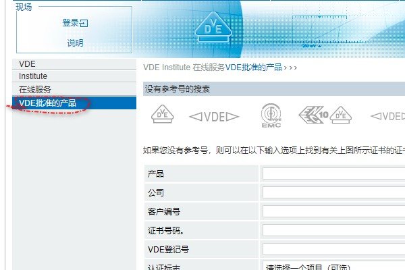The height and width of the screenshot is (270, 405).
Task: Select VDE批准的产品 menu item
Action: tap(74, 103)
